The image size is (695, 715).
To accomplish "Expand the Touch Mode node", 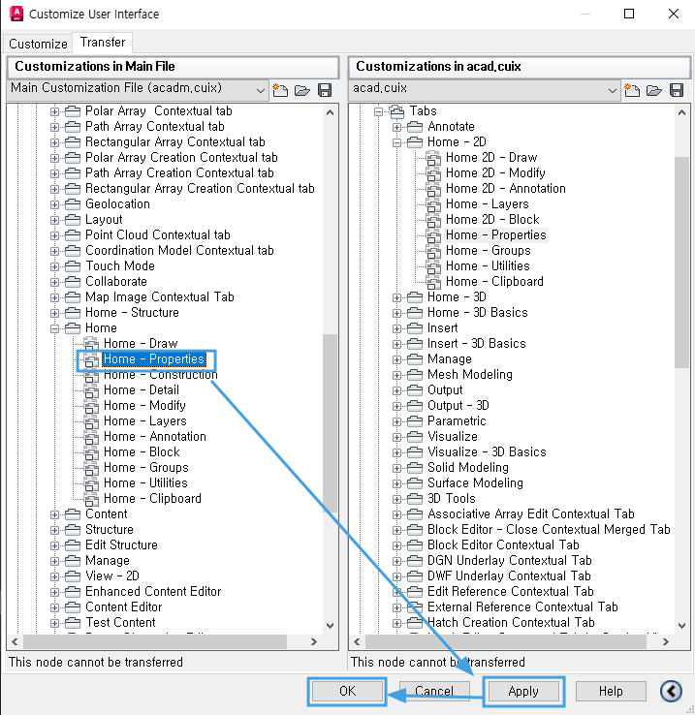I will click(54, 266).
